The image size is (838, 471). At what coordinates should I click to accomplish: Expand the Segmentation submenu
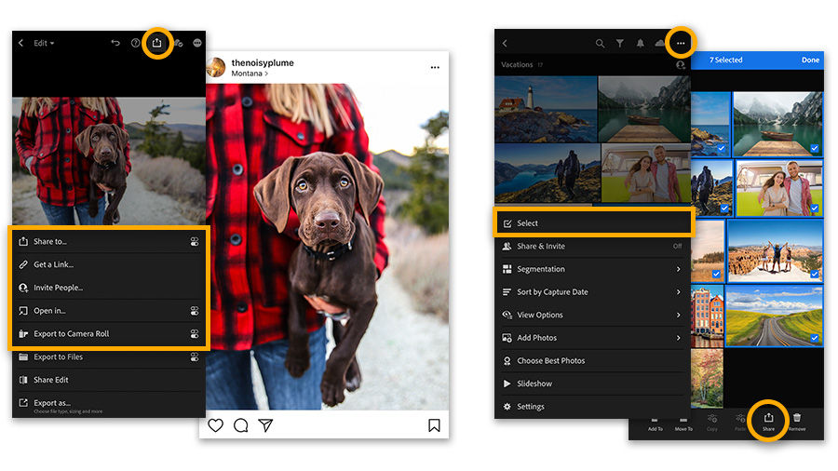point(594,269)
